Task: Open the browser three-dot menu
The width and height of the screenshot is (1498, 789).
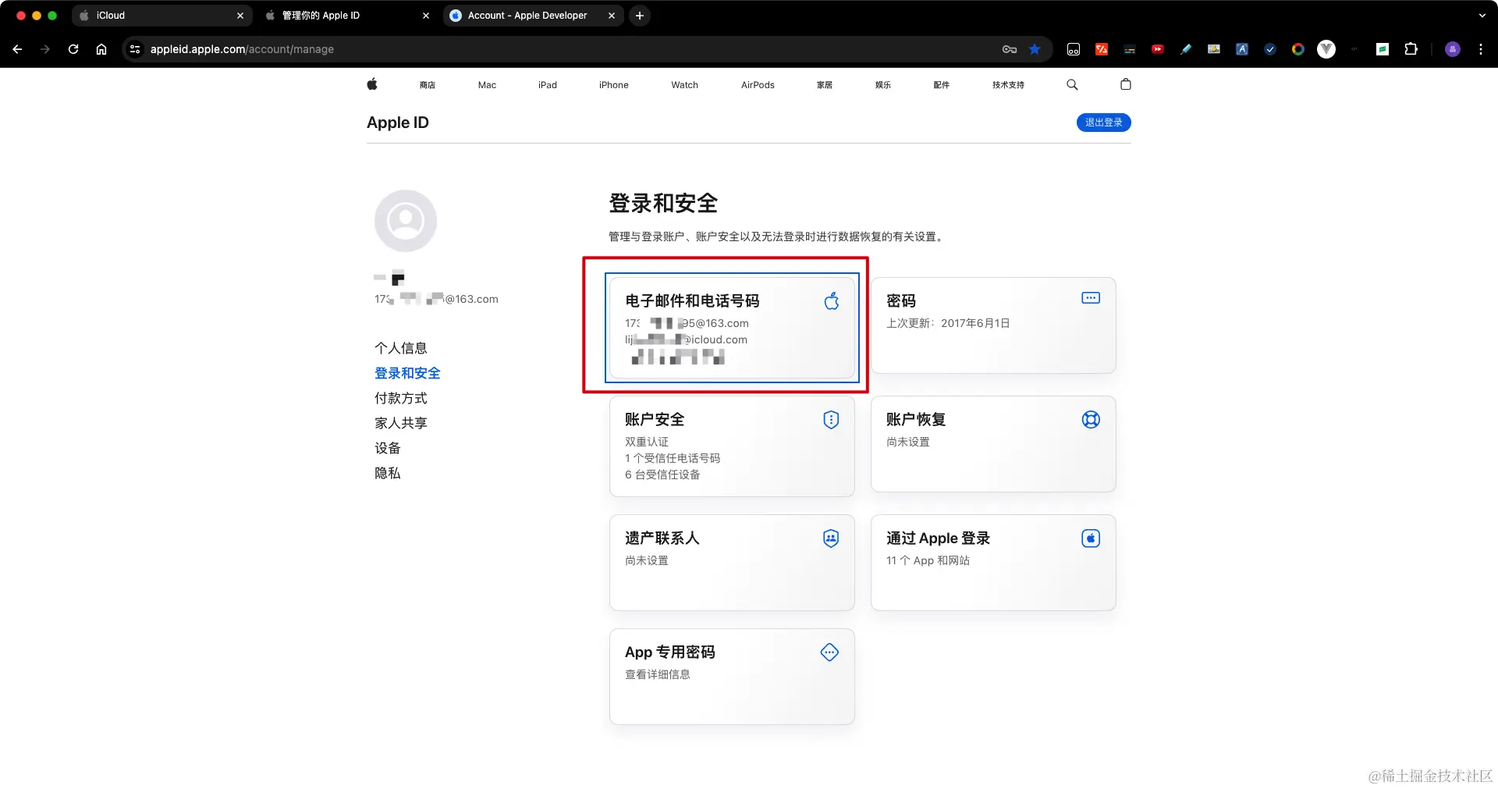Action: click(1481, 49)
